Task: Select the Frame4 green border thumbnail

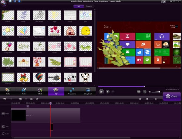Action: click(8, 77)
